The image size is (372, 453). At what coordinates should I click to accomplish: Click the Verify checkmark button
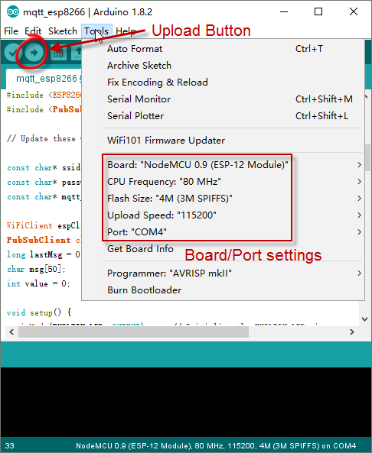point(12,53)
